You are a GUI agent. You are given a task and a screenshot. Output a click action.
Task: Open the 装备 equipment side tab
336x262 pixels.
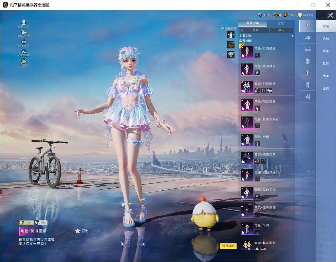[x=326, y=51]
